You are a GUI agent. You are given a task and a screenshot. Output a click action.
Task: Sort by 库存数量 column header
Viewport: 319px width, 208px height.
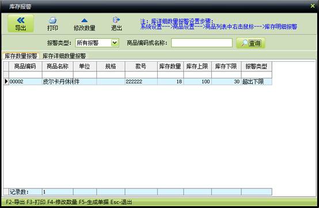[170, 66]
